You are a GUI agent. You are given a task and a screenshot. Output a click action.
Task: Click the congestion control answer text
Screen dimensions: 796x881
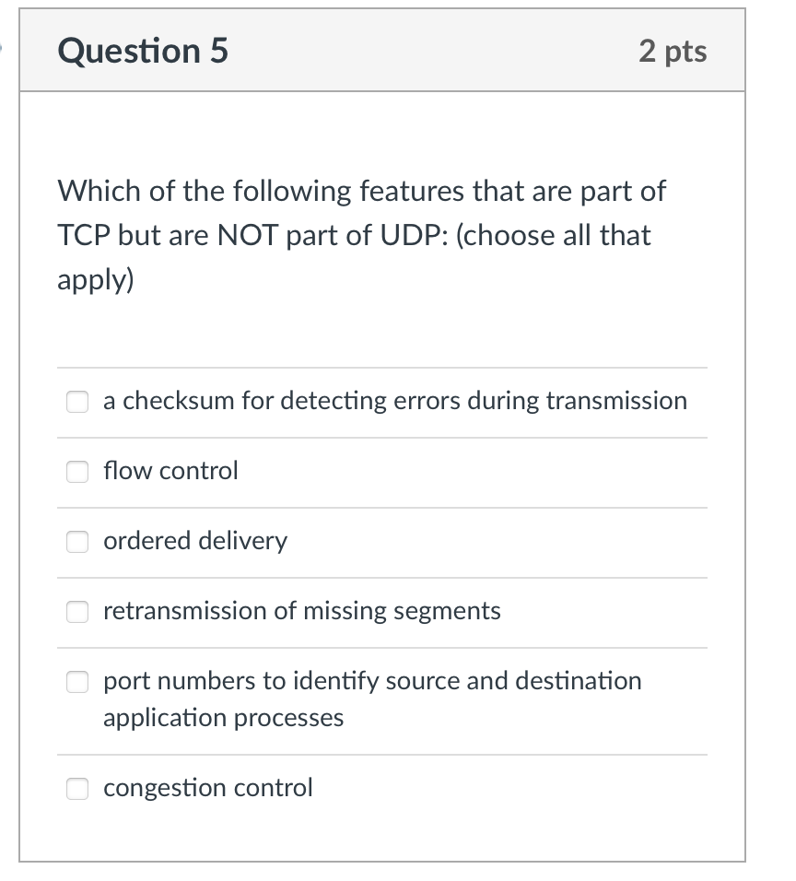[x=207, y=789]
